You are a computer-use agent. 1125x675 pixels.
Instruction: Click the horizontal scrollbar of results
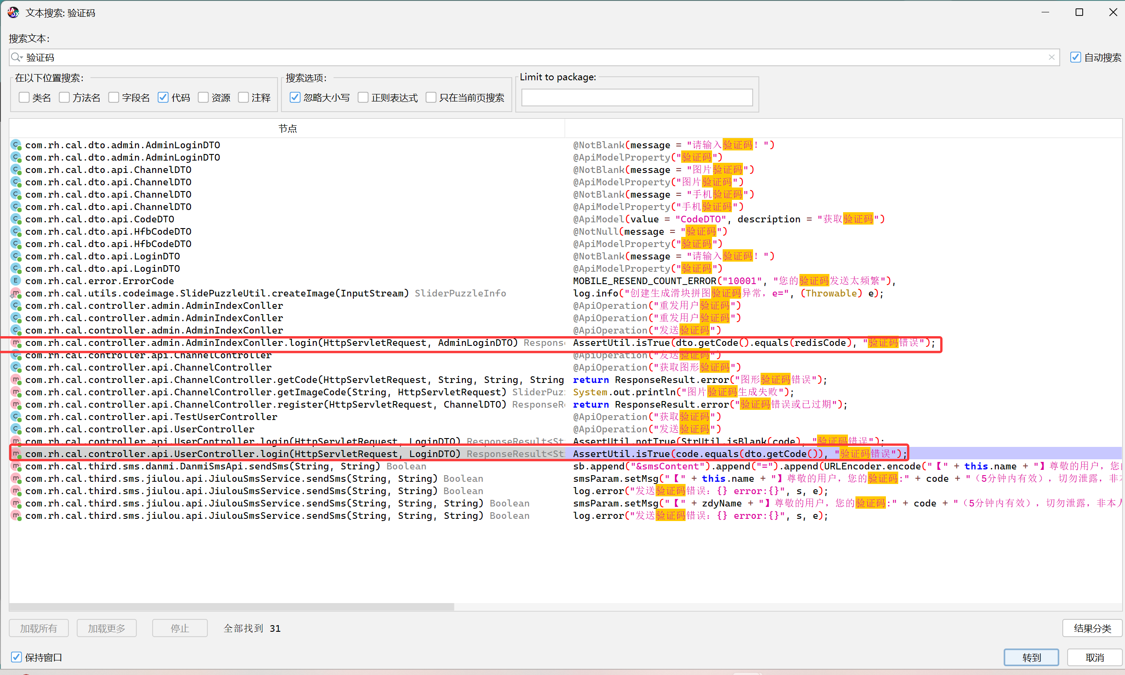(232, 607)
